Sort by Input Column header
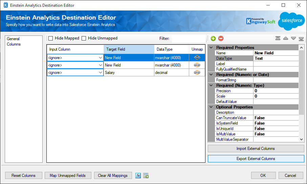The image size is (307, 184). tap(75, 49)
